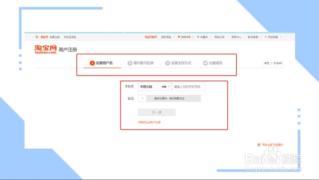Open the 购物车 cart menu text
Screen dimensions: 319x180
186,37
